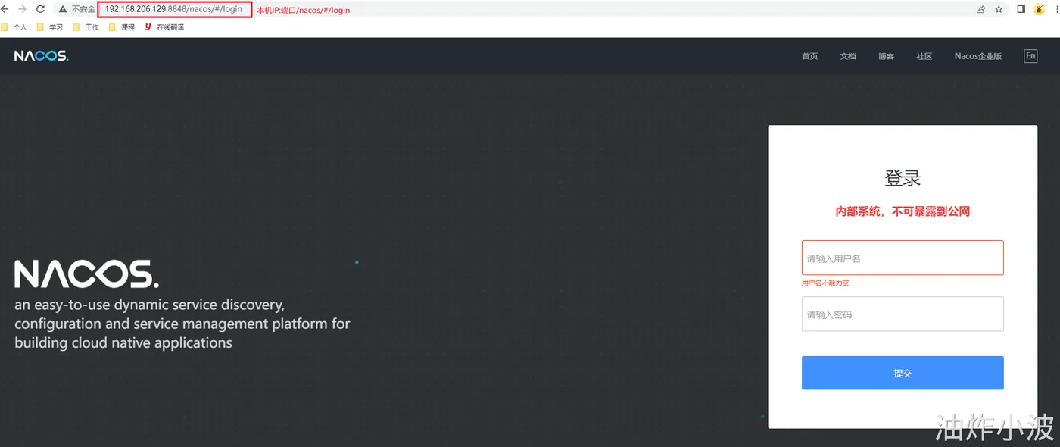Click the 提交 submit button

(x=903, y=373)
